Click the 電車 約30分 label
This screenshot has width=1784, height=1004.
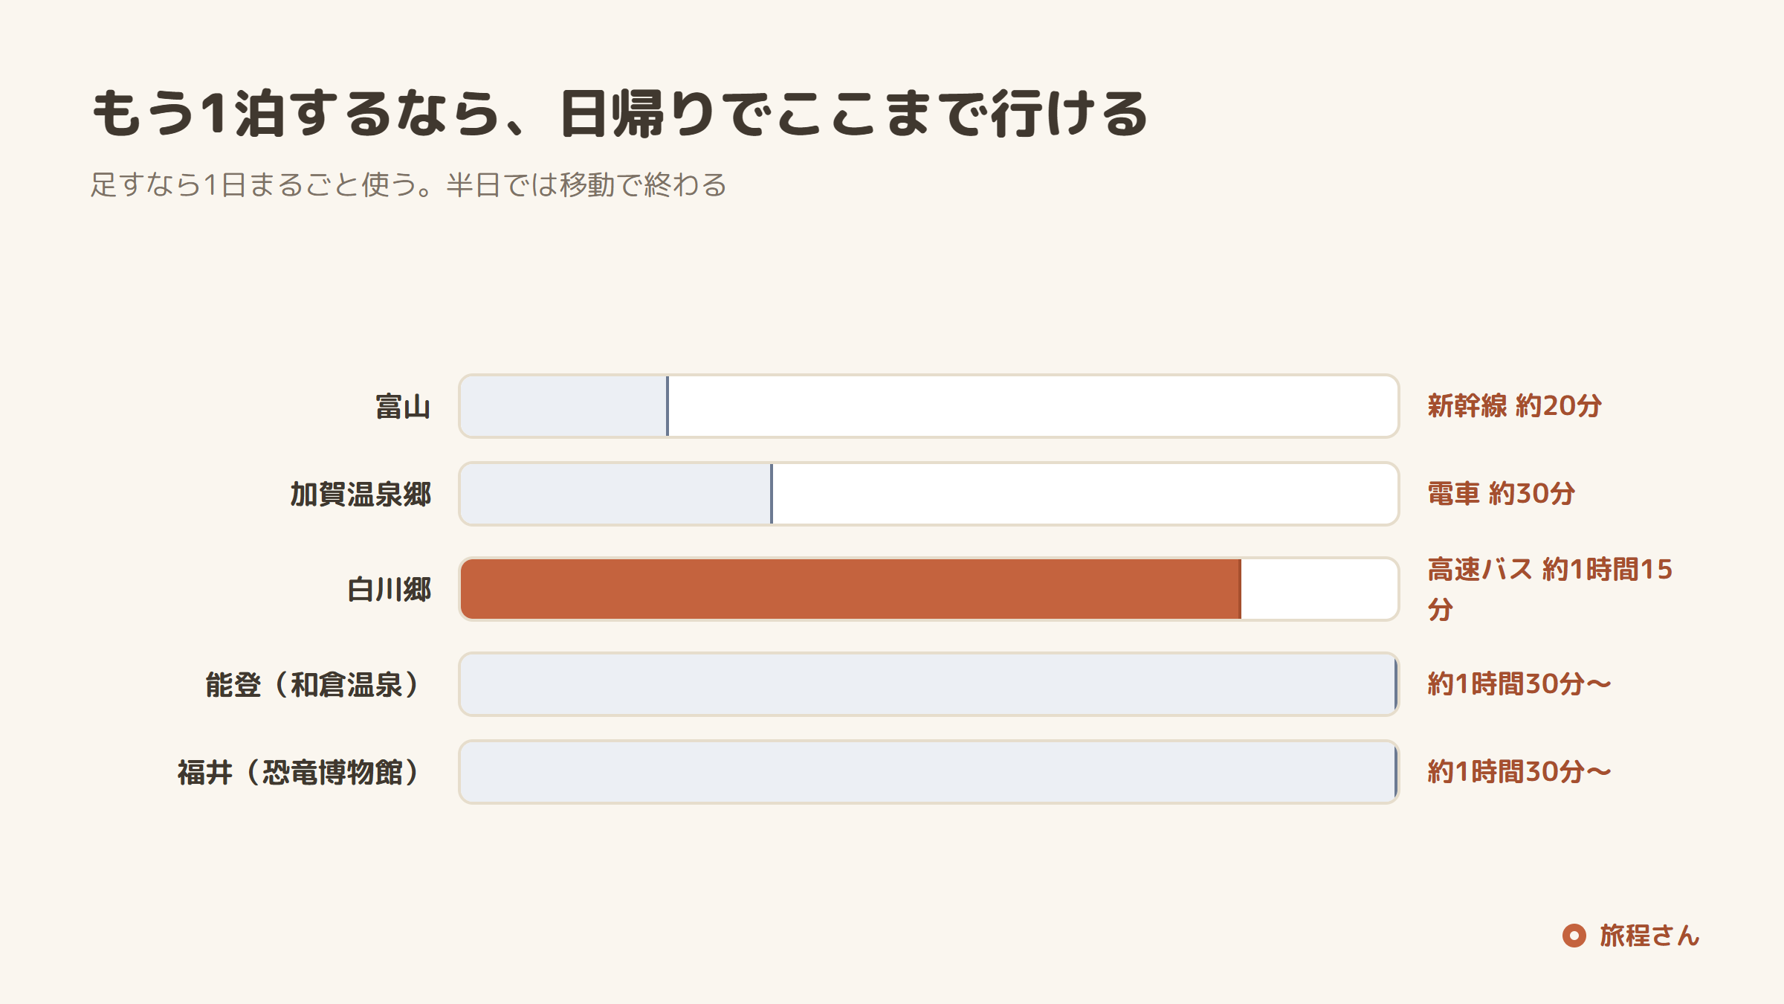pos(1501,494)
